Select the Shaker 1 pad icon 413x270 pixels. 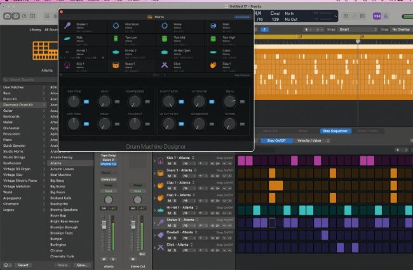pyautogui.click(x=67, y=25)
